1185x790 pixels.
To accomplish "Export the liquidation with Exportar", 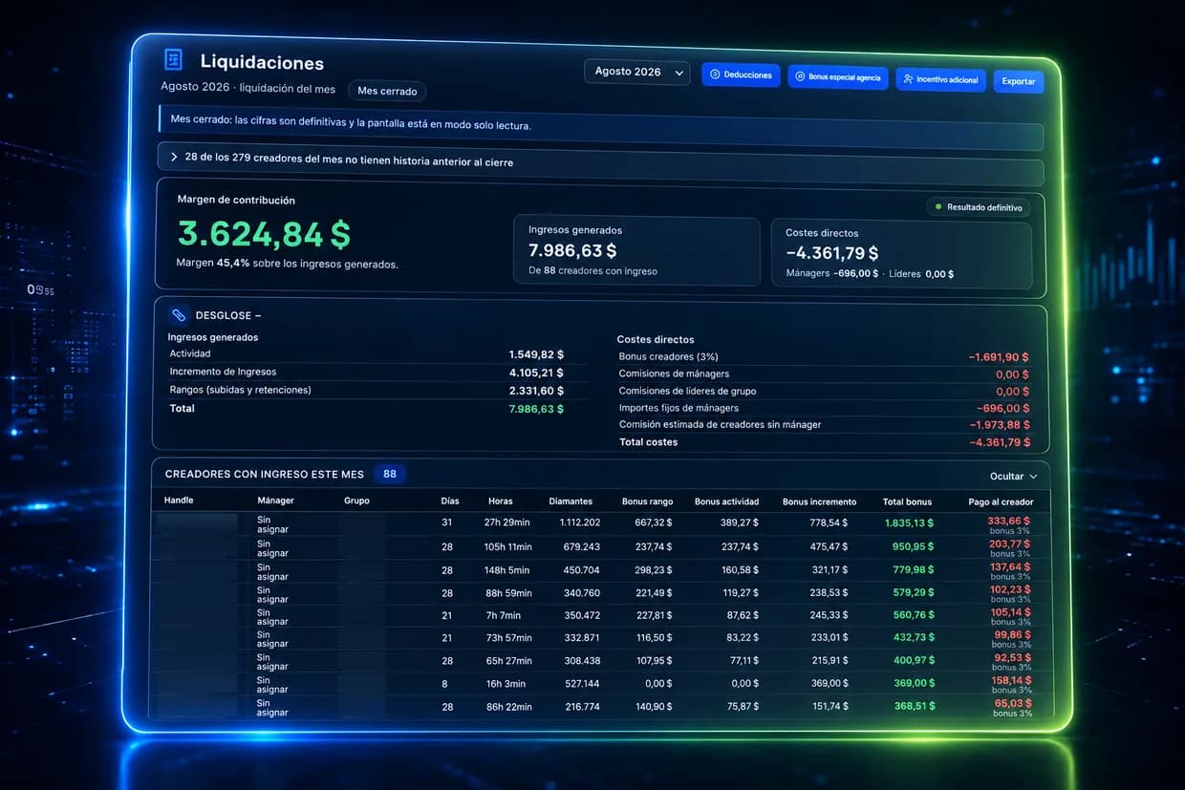I will pos(1019,81).
